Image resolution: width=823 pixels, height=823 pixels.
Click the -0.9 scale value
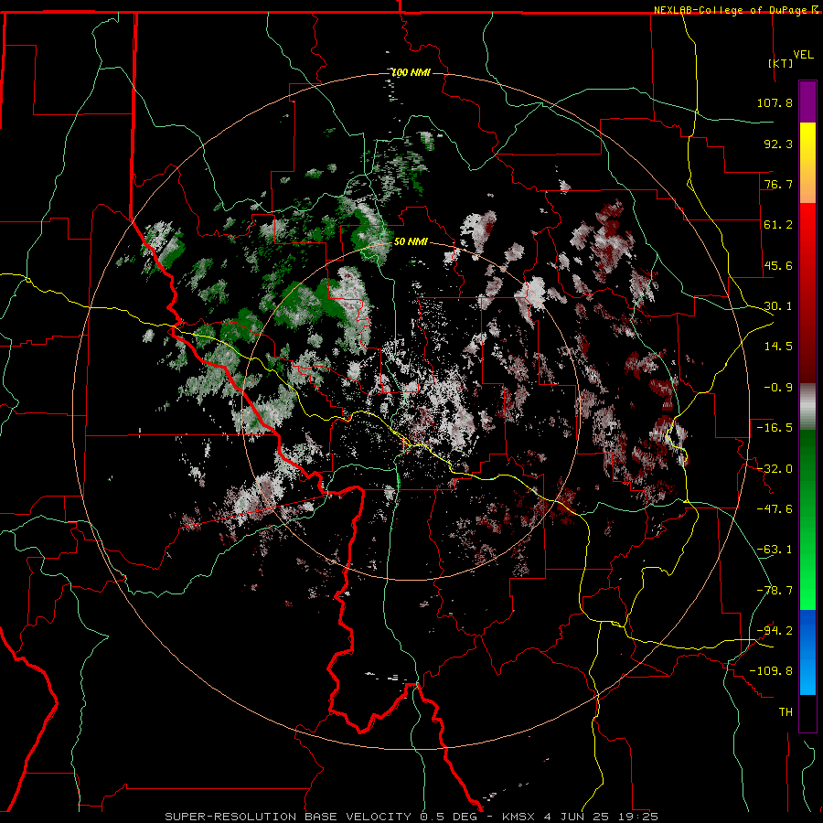pos(778,388)
